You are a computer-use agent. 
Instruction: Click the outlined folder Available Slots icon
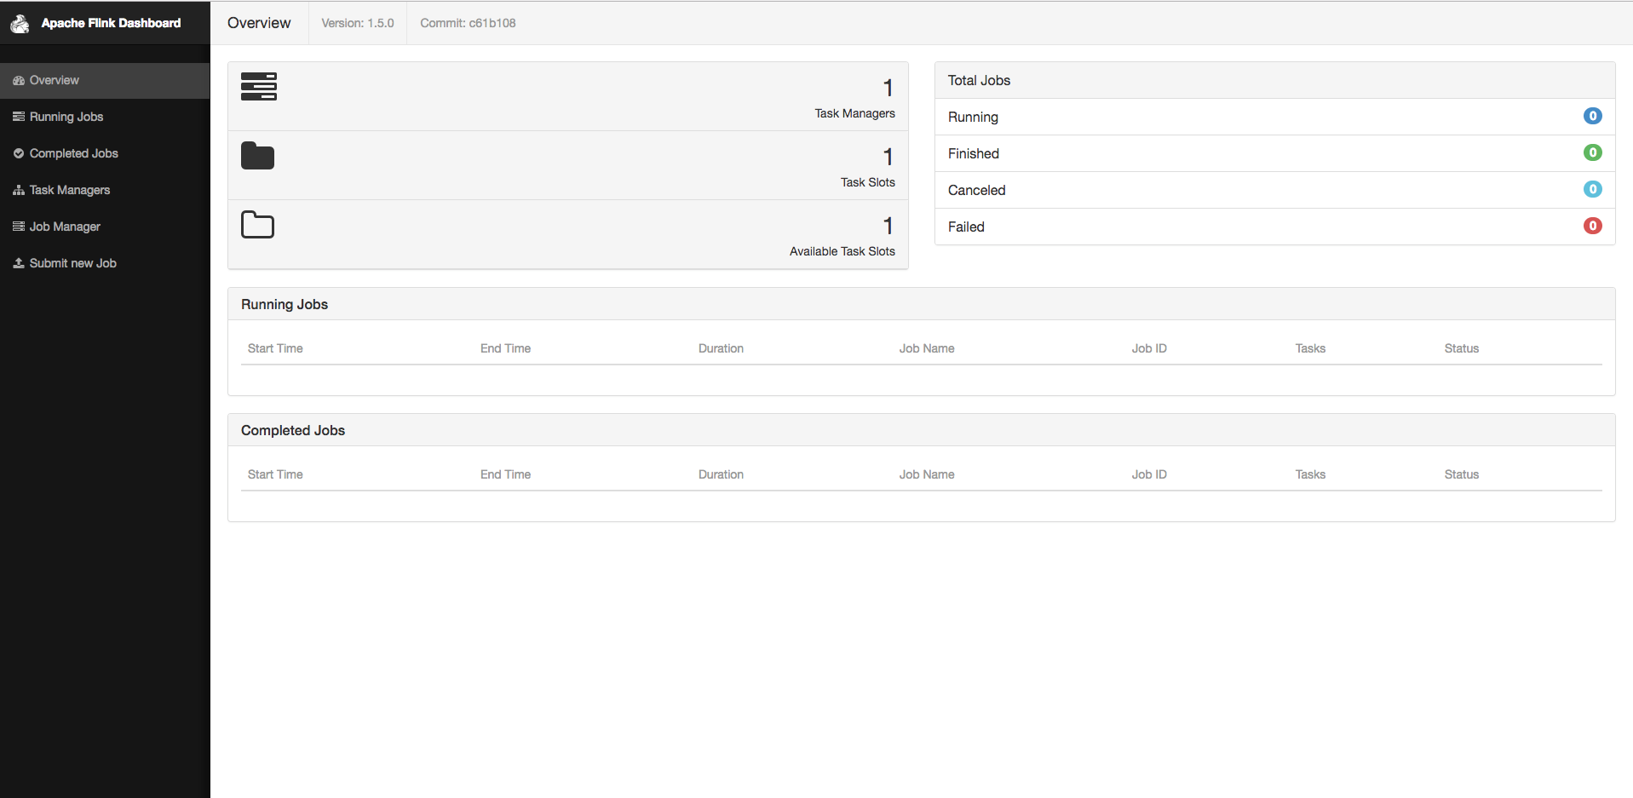click(257, 225)
